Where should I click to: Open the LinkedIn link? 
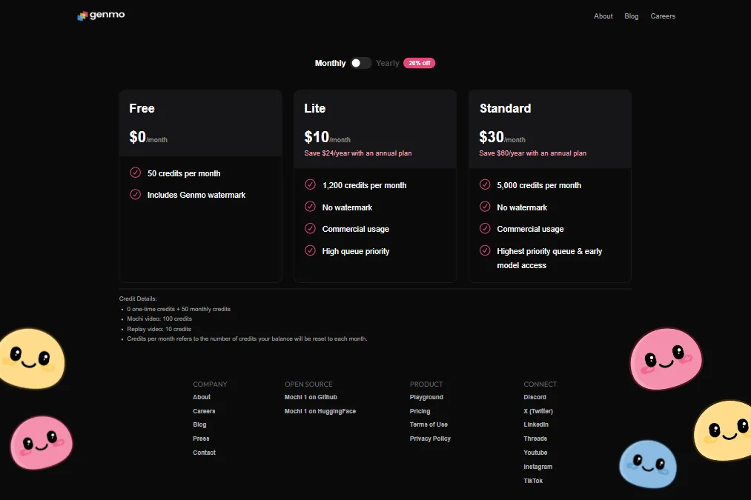point(536,424)
